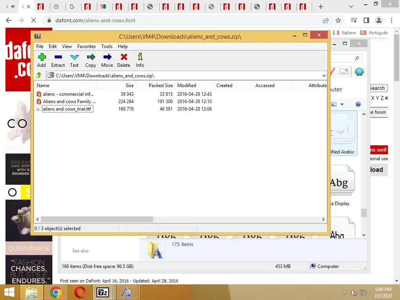Viewport: 400px width, 300px height.
Task: Share this page via the share icon
Action: (326, 20)
